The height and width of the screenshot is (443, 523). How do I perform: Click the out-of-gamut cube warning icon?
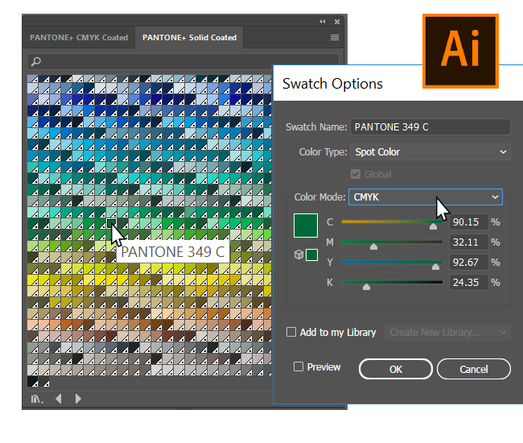point(299,255)
